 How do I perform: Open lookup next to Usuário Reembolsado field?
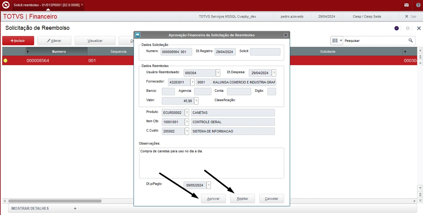coord(218,73)
